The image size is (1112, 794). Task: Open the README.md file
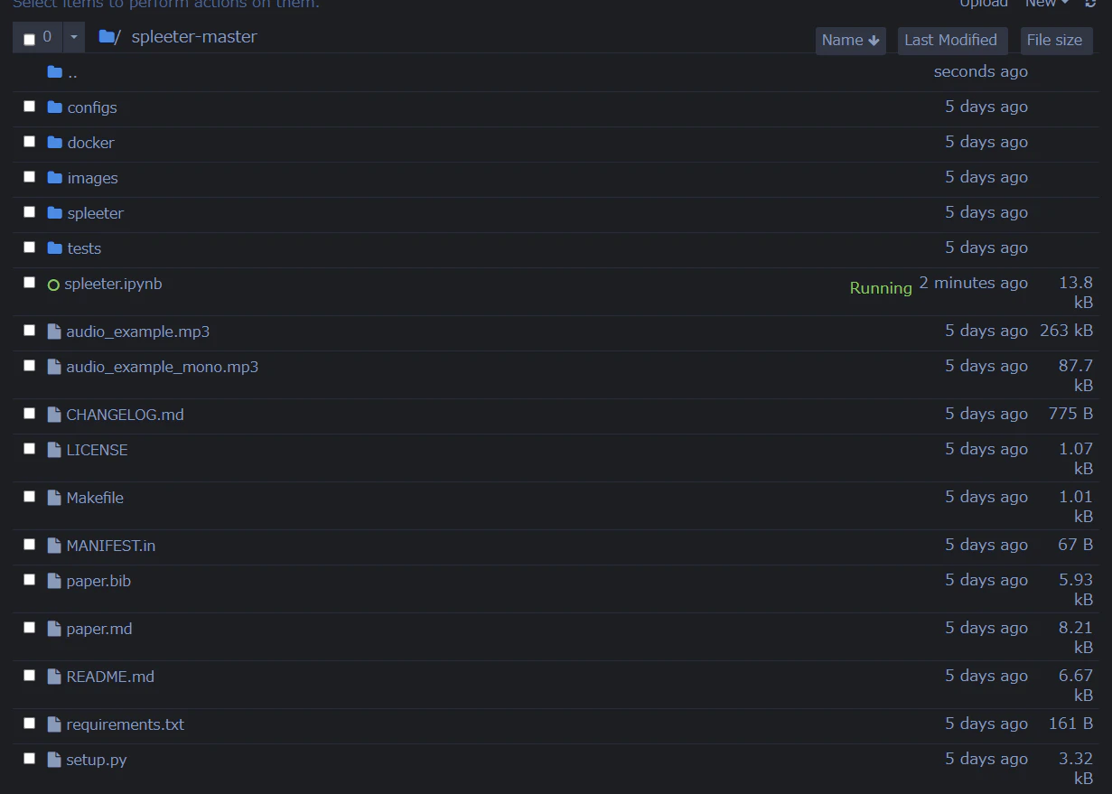pyautogui.click(x=110, y=677)
